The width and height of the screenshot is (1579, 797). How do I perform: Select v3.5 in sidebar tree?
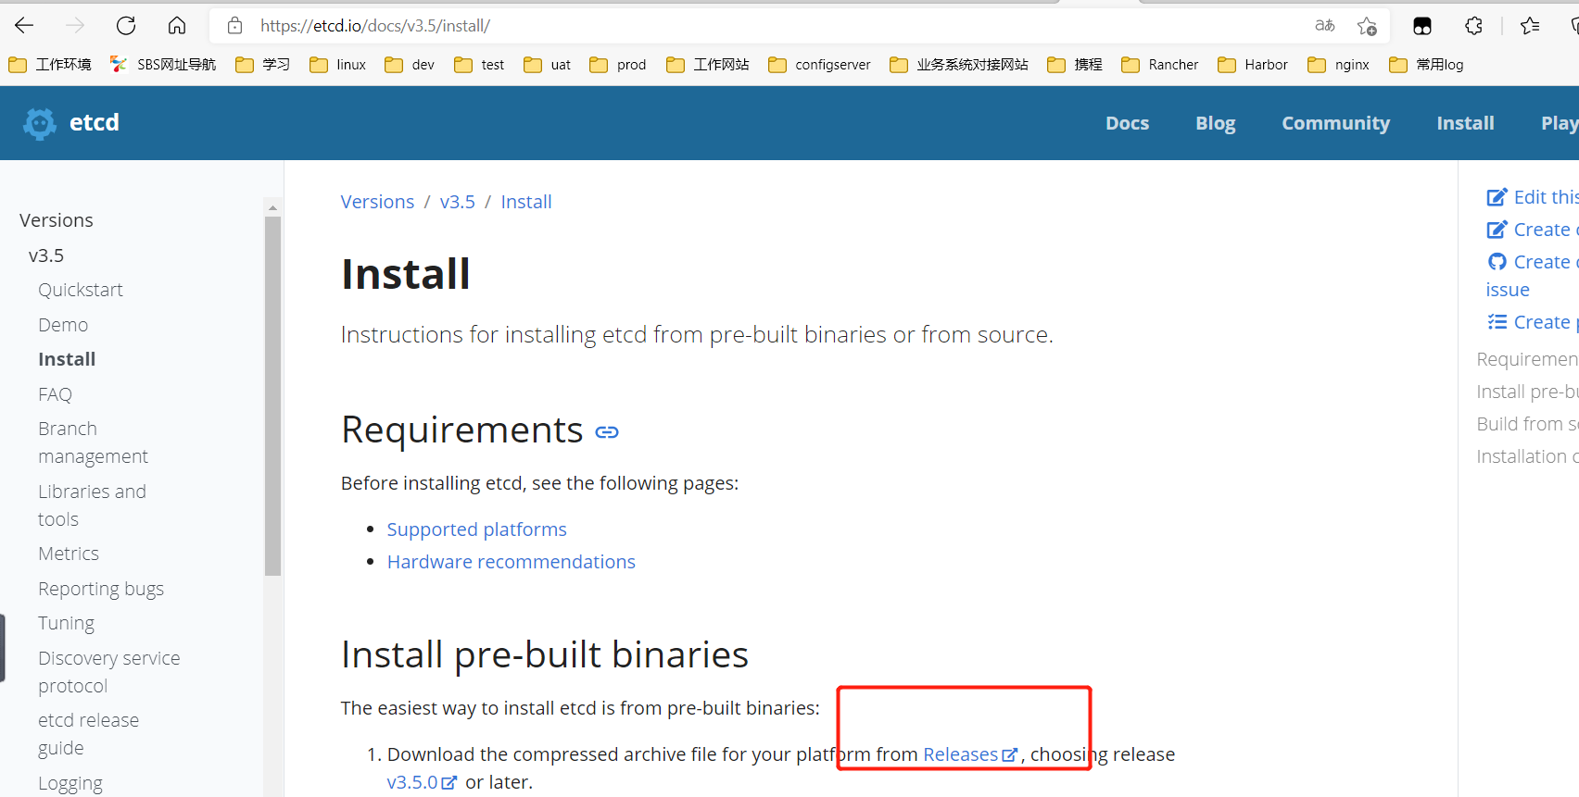coord(46,255)
